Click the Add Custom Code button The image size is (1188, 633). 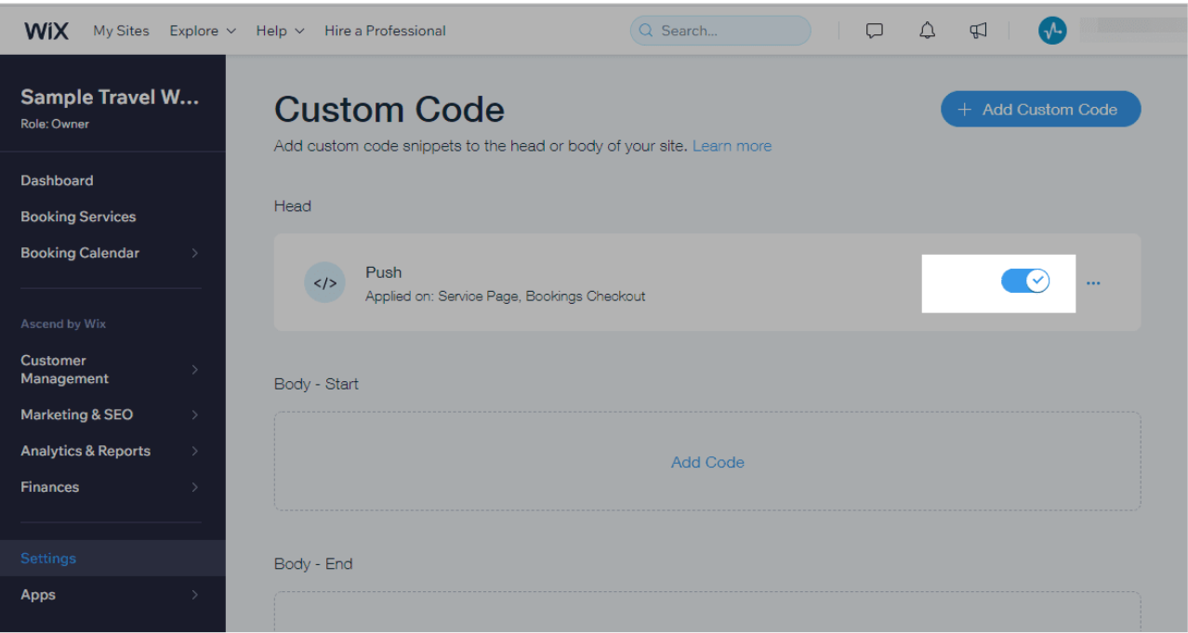1040,110
